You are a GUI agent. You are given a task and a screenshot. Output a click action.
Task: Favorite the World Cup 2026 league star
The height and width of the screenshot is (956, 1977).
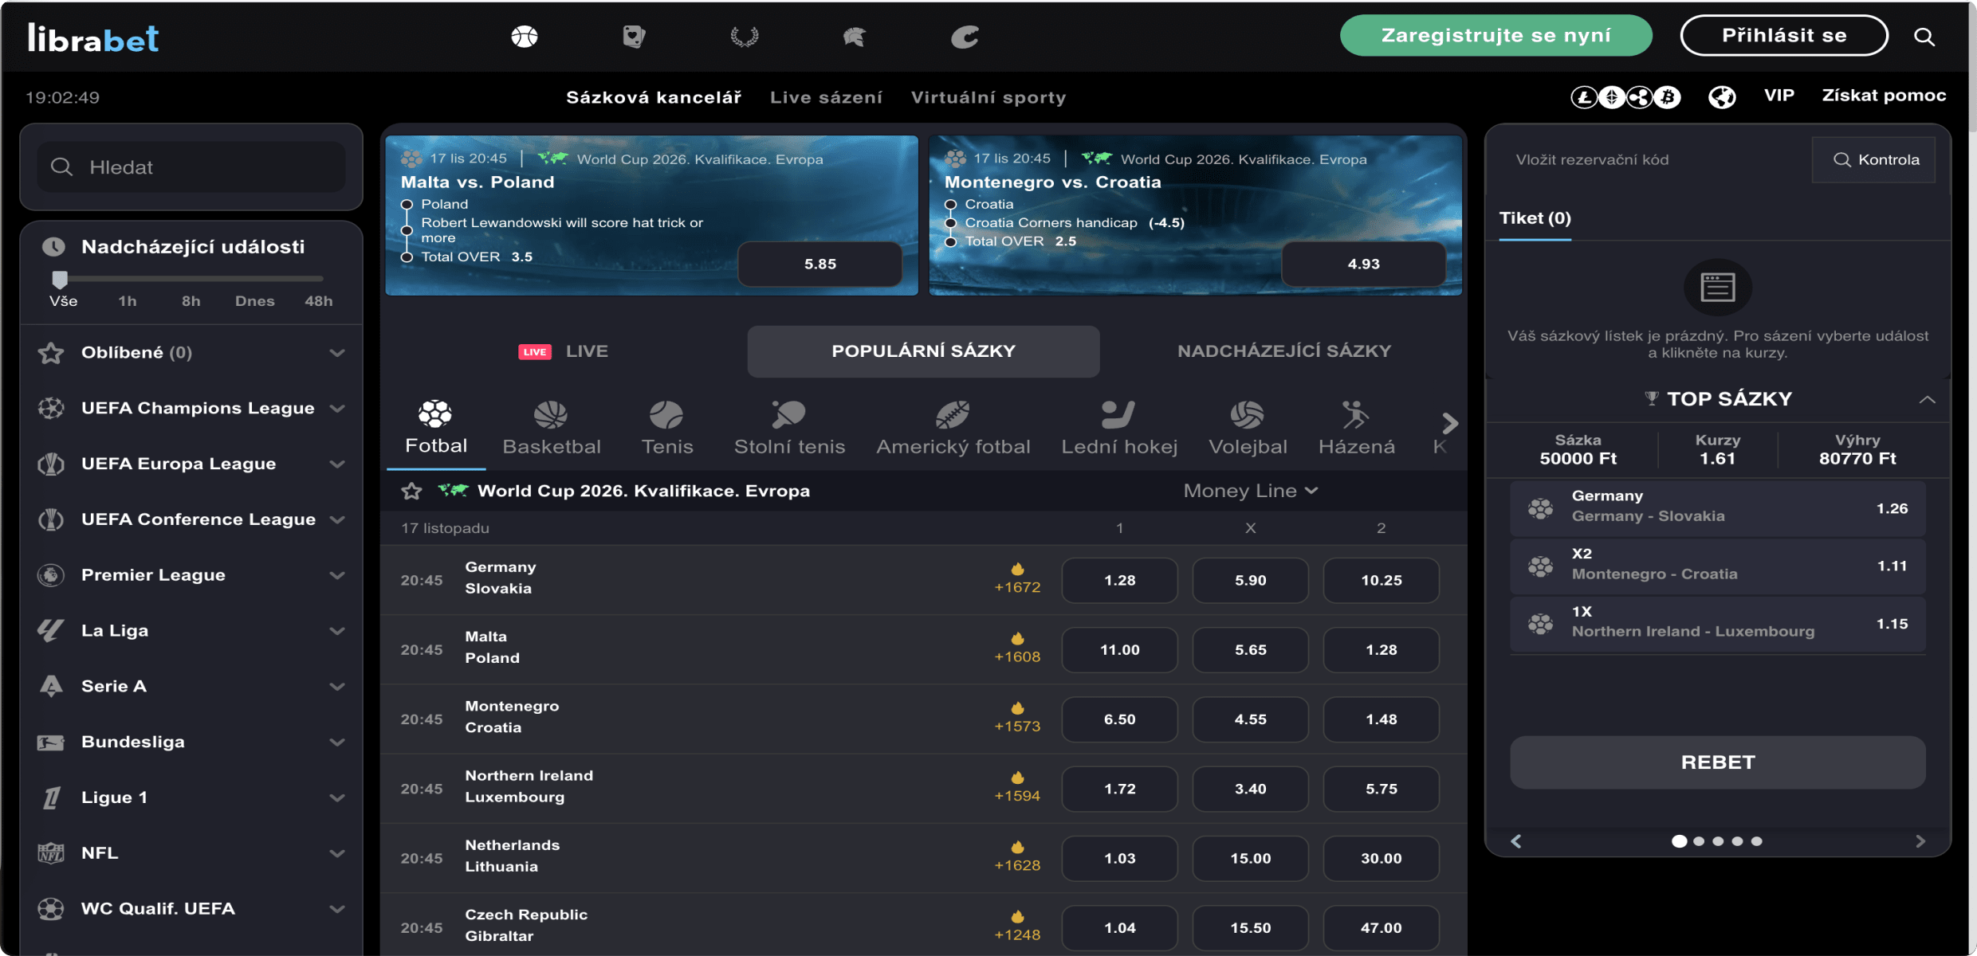point(411,491)
